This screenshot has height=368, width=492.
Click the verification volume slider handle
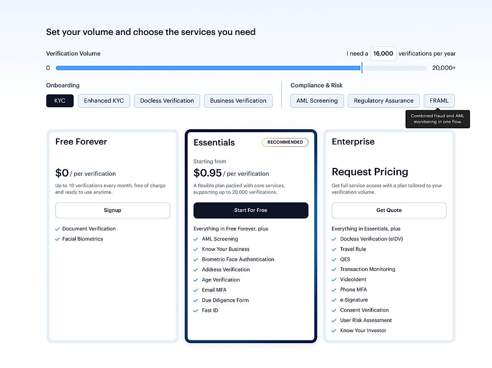[362, 68]
